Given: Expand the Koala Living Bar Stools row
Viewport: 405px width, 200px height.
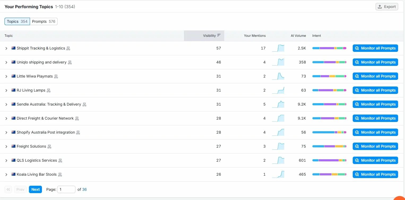Looking at the screenshot, I should [6, 175].
